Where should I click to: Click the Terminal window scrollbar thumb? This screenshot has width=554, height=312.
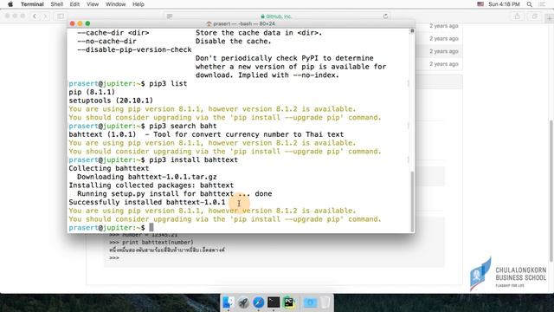(x=412, y=201)
